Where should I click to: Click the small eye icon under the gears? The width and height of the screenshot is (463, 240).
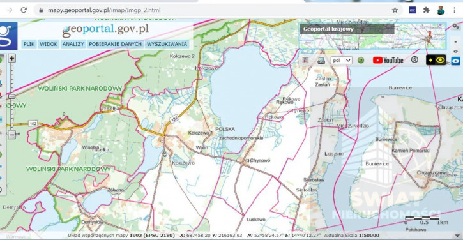click(455, 51)
